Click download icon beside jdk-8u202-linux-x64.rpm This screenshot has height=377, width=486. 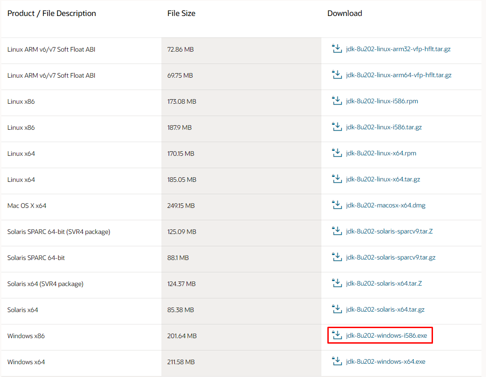click(x=337, y=153)
